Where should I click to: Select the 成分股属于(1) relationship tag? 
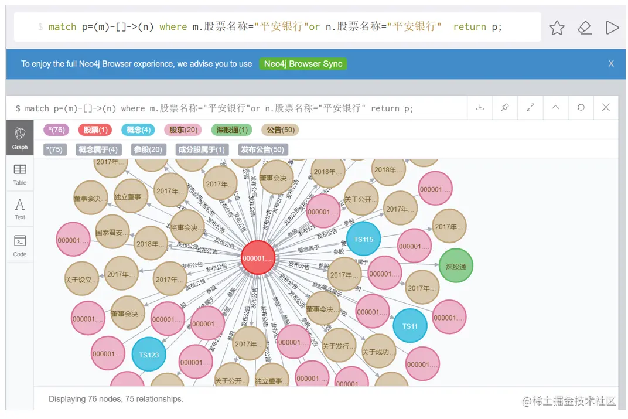(202, 149)
